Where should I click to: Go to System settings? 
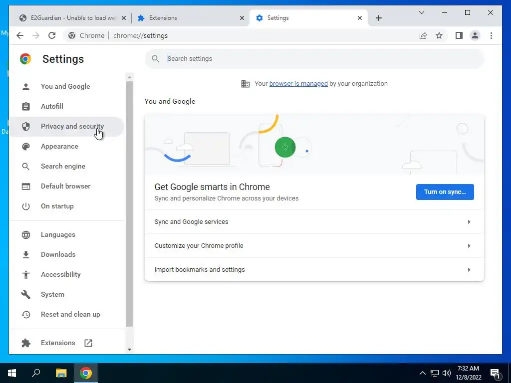66,294
